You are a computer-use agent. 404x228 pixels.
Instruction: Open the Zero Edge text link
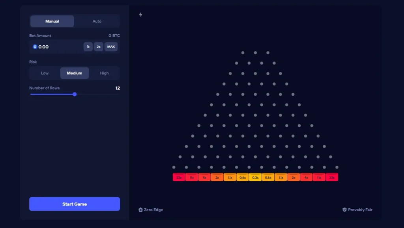pyautogui.click(x=153, y=210)
